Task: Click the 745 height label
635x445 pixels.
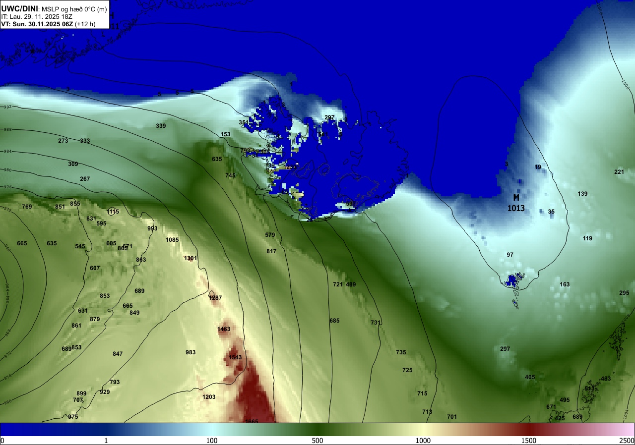Action: (230, 175)
